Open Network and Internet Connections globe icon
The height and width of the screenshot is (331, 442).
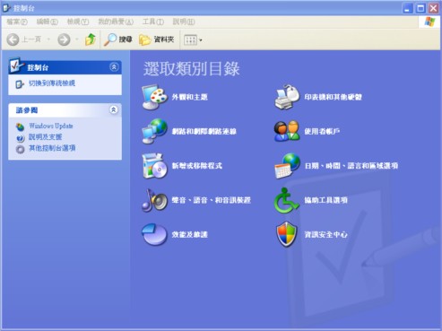coord(154,131)
